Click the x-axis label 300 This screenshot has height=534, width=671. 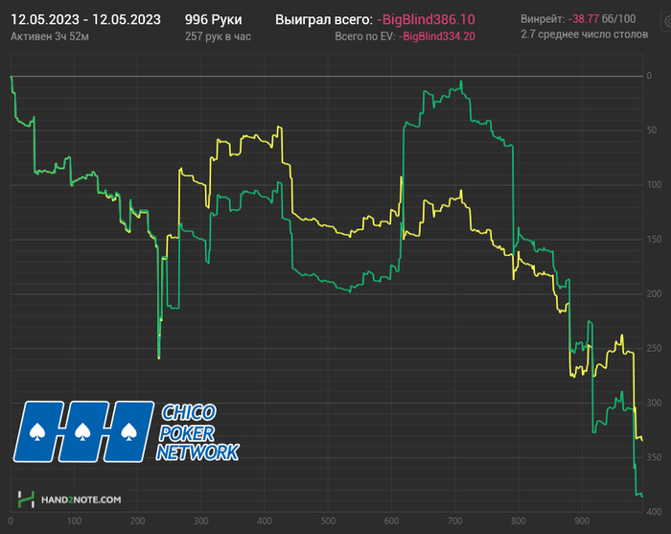pyautogui.click(x=201, y=522)
